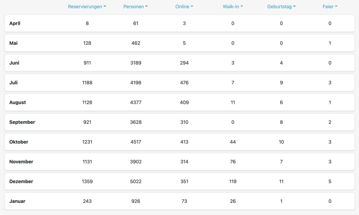This screenshot has width=359, height=215.
Task: Open the Reservierungen column dropdown
Action: (87, 7)
